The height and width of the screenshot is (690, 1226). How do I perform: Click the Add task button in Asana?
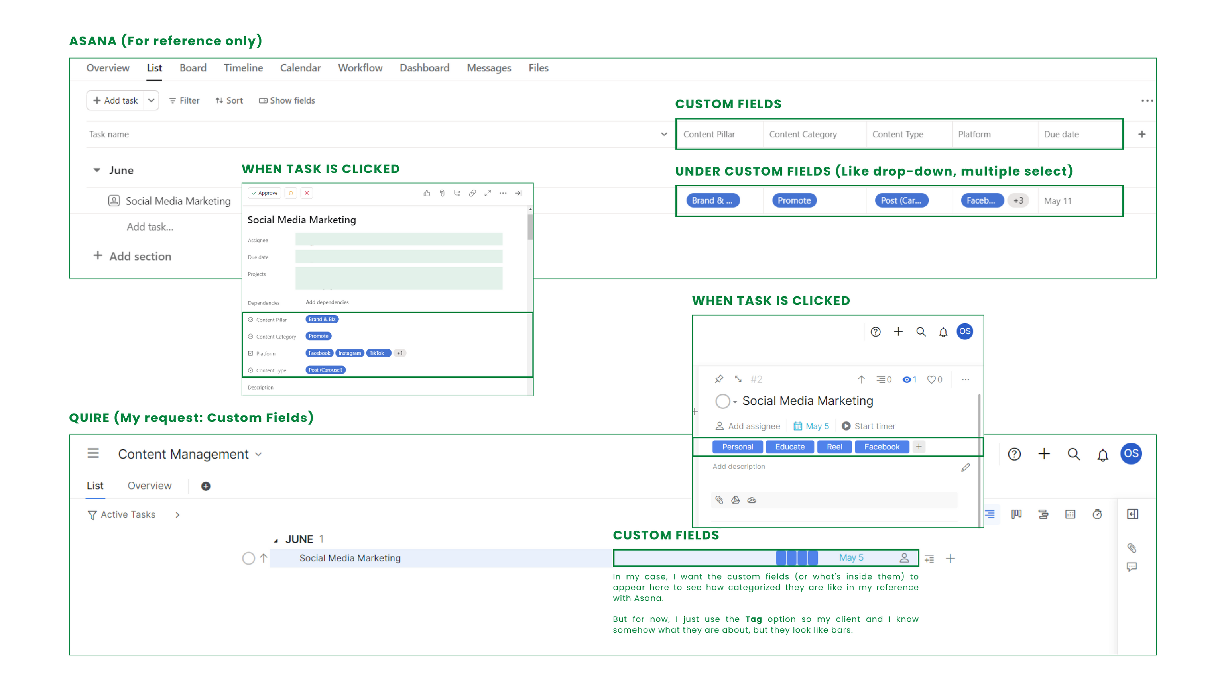[x=115, y=100]
